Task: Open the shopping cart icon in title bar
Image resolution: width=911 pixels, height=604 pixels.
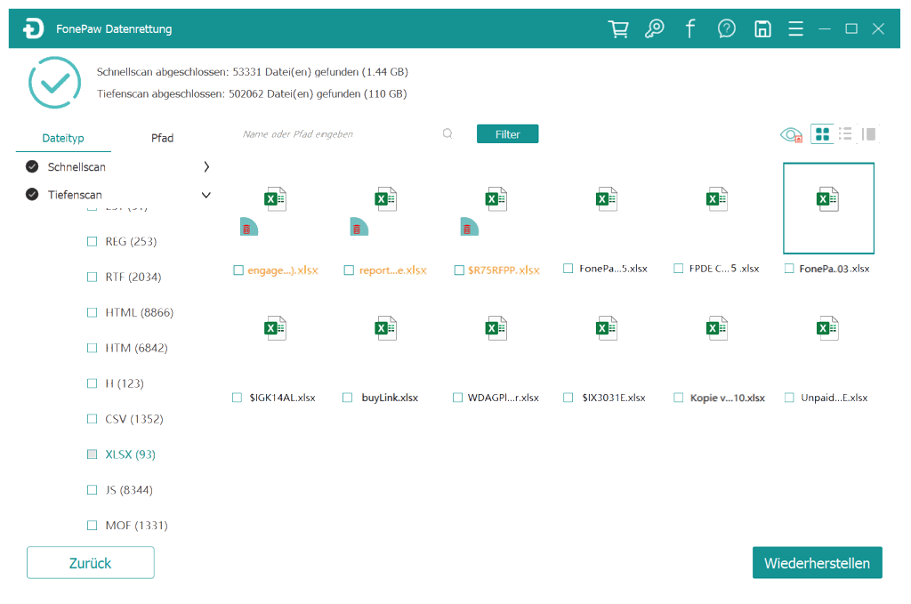Action: [x=618, y=28]
